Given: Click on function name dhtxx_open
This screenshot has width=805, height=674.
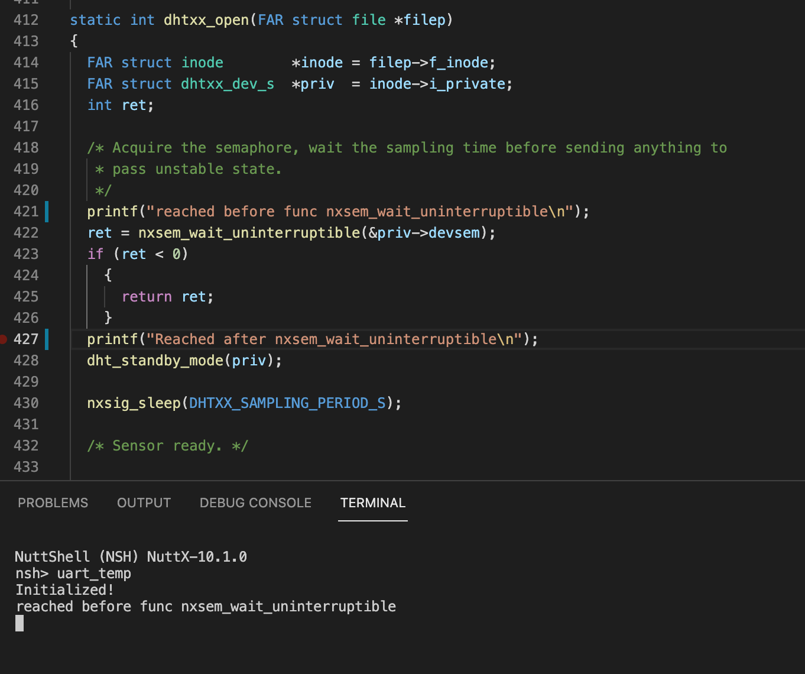Looking at the screenshot, I should [206, 20].
